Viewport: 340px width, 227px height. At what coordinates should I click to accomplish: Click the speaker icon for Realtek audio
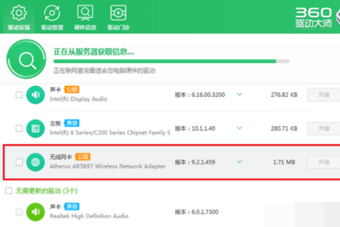click(35, 212)
